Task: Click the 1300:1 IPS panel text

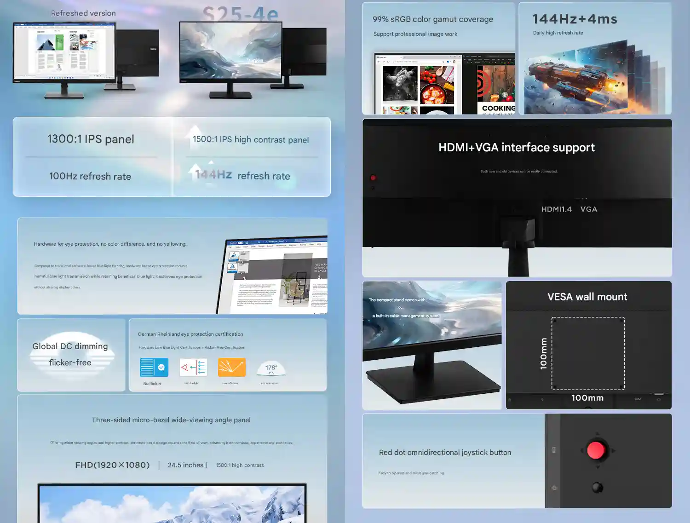Action: tap(91, 139)
